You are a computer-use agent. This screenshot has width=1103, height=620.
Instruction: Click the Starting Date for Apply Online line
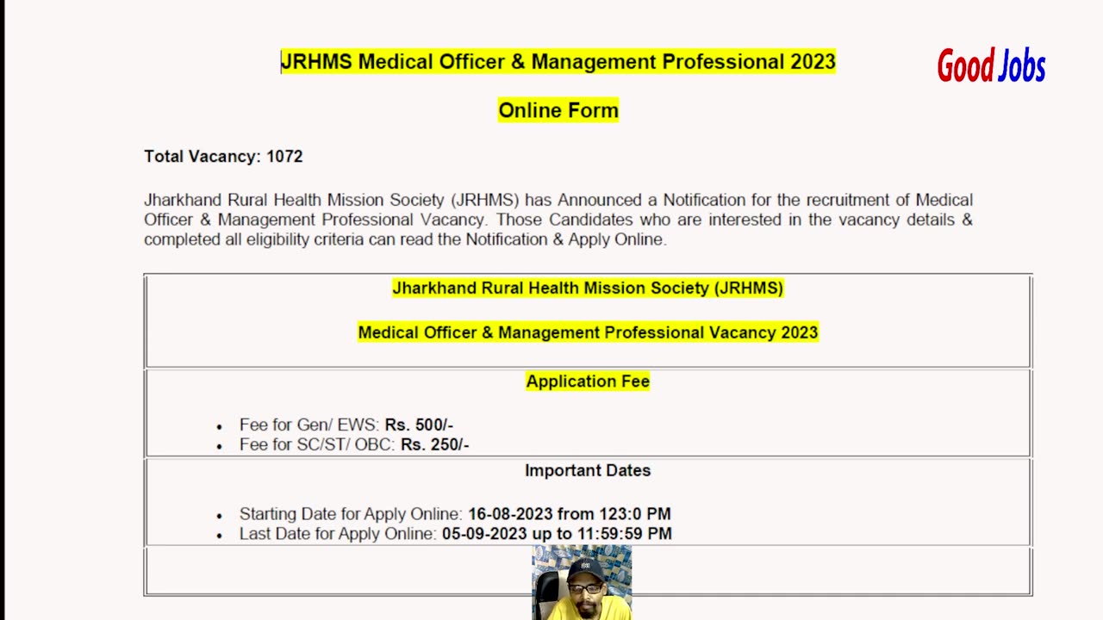pos(455,514)
